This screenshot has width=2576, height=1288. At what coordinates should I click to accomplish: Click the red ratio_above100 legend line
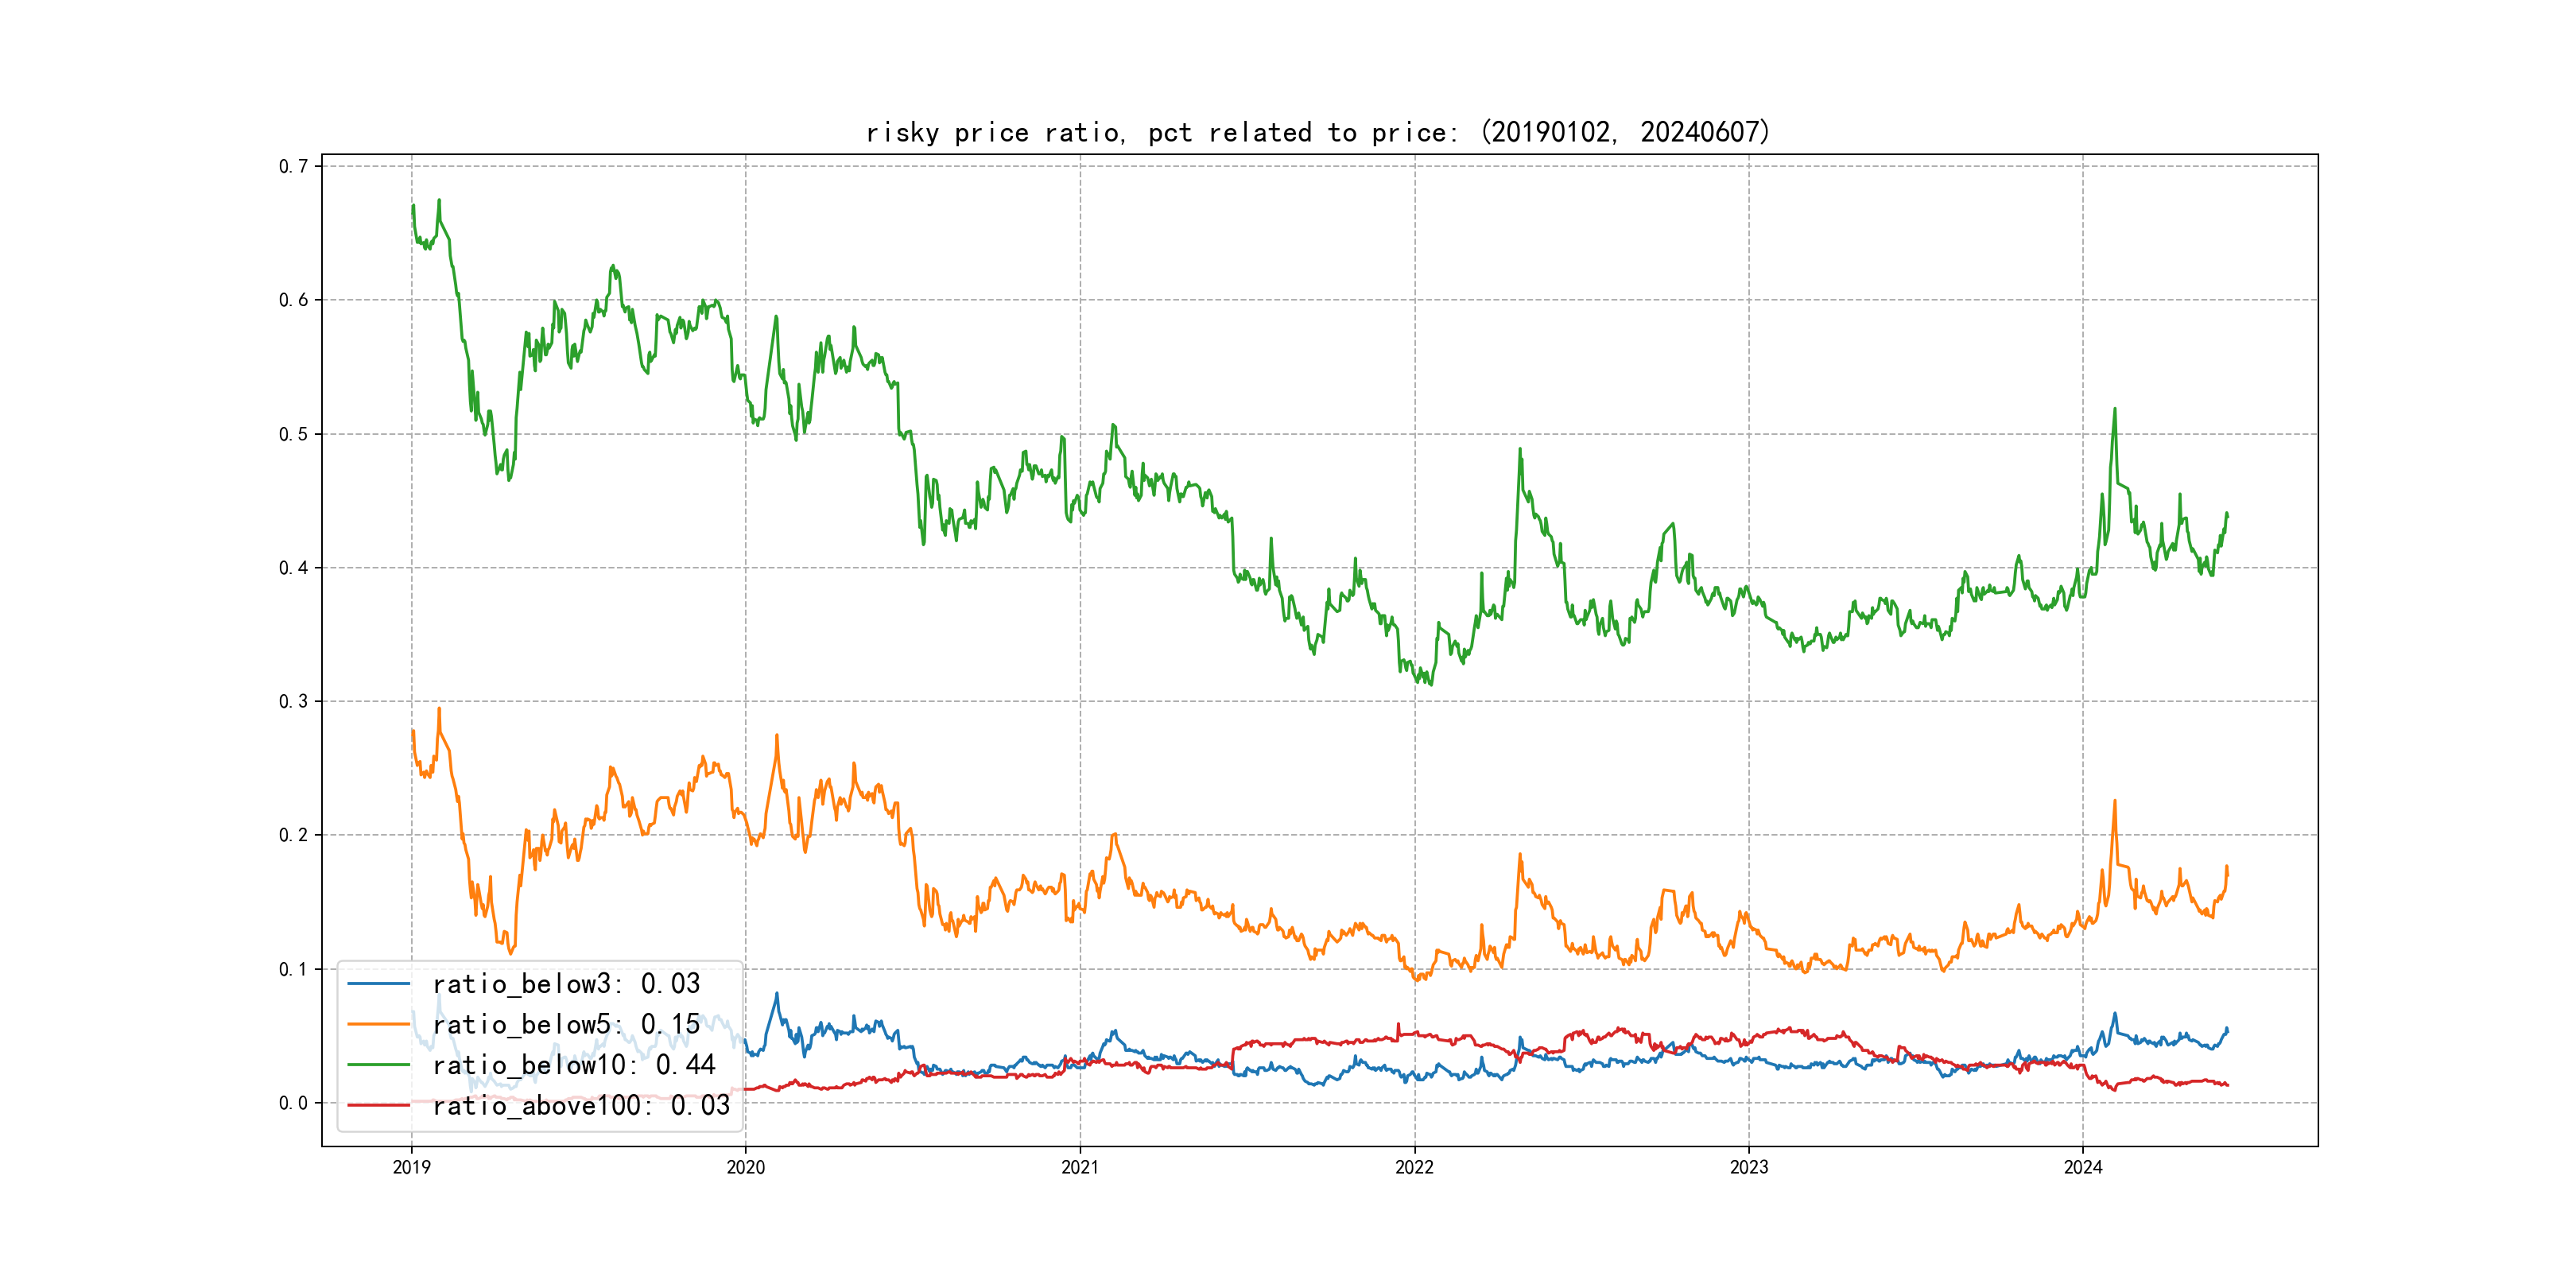click(378, 1105)
